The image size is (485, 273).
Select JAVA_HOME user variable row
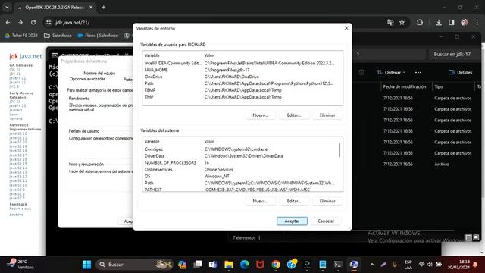[242, 70]
